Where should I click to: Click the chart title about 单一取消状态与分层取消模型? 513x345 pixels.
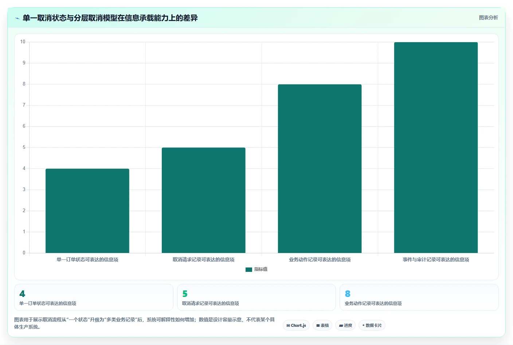click(110, 18)
